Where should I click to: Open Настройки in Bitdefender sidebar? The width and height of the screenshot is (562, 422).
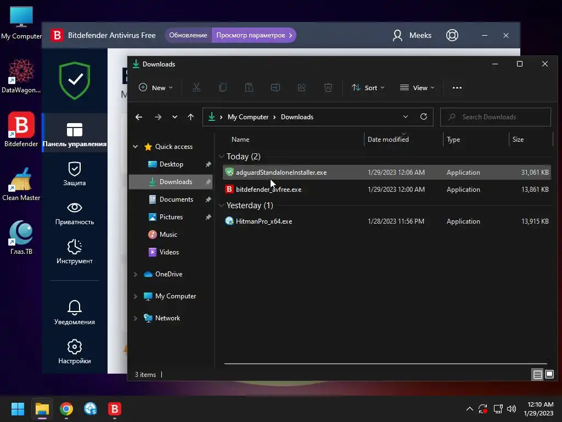point(75,352)
